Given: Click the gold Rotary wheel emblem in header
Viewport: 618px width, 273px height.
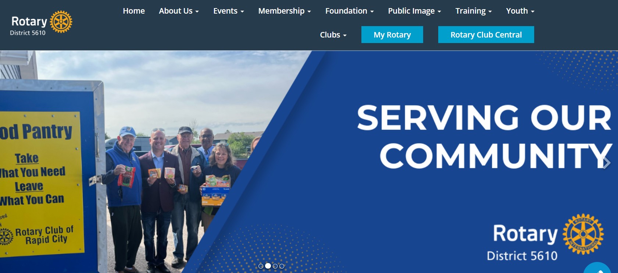Looking at the screenshot, I should (61, 22).
